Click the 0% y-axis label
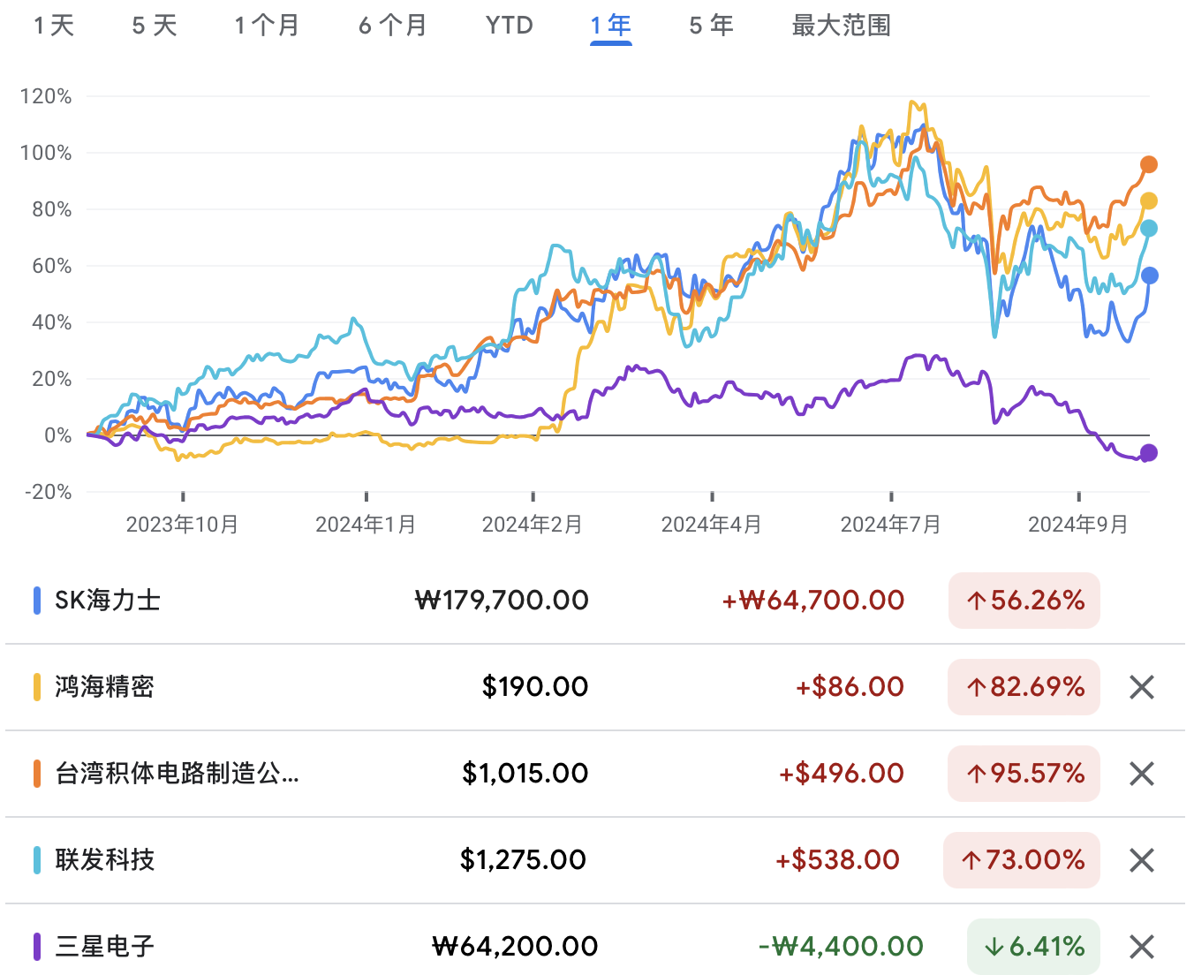1194x975 pixels. [58, 435]
